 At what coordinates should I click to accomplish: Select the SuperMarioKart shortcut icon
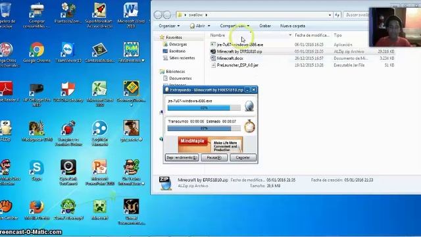point(99,14)
